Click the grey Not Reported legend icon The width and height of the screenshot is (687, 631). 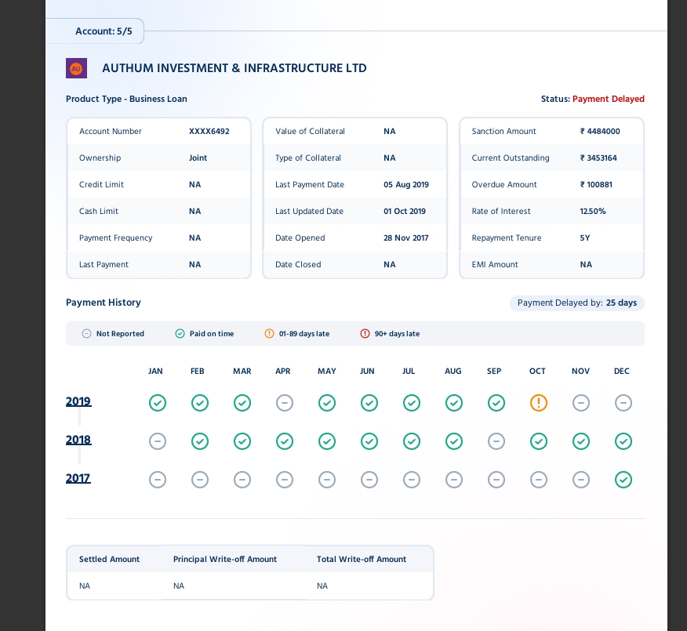coord(86,334)
